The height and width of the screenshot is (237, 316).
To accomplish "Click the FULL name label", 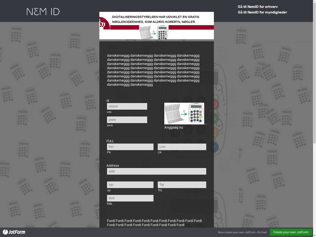I will point(110,141).
